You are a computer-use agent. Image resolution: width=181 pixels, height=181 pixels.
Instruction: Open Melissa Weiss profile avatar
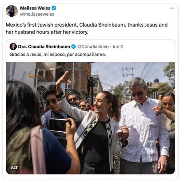coord(12,11)
